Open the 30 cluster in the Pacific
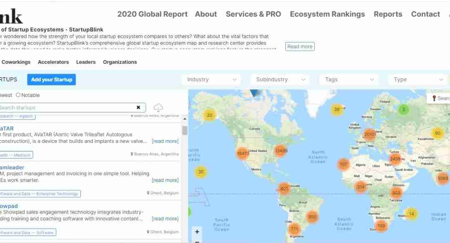This screenshot has width=450, height=243. coord(201,172)
